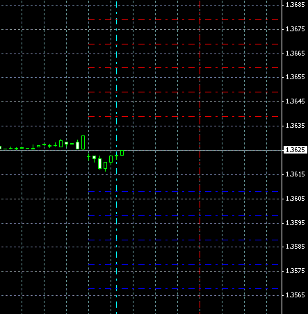Click the 1.3685 price scale label
The width and height of the screenshot is (308, 314).
pos(295,5)
